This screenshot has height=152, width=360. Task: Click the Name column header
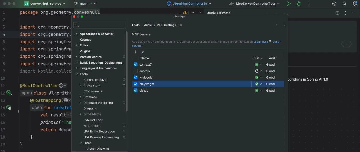point(145,58)
